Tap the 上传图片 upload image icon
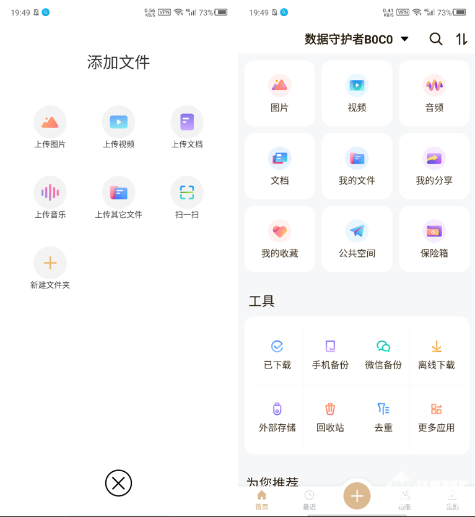This screenshot has width=475, height=517. click(x=50, y=123)
